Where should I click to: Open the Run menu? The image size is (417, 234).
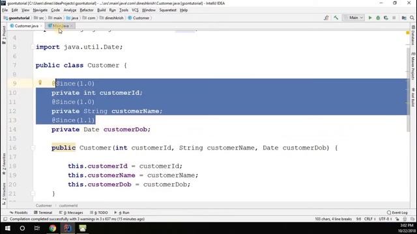pos(113,10)
